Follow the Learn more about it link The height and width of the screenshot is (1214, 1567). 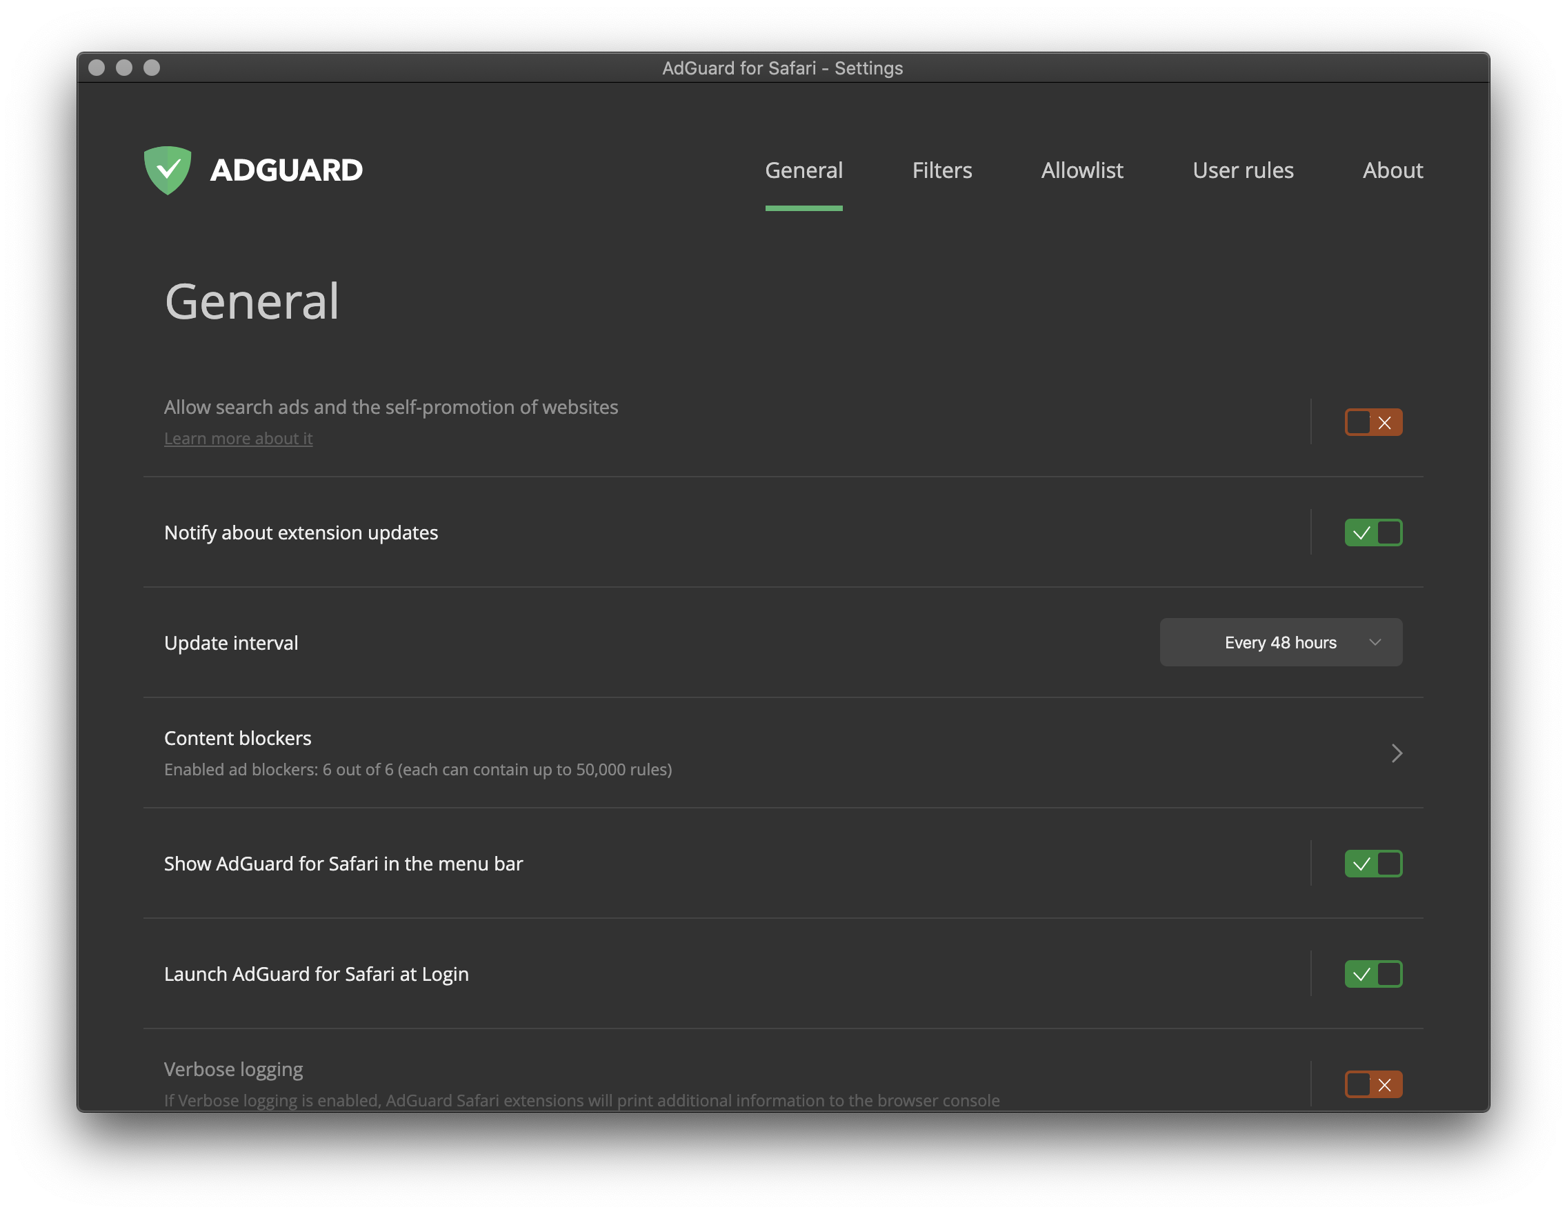(238, 439)
